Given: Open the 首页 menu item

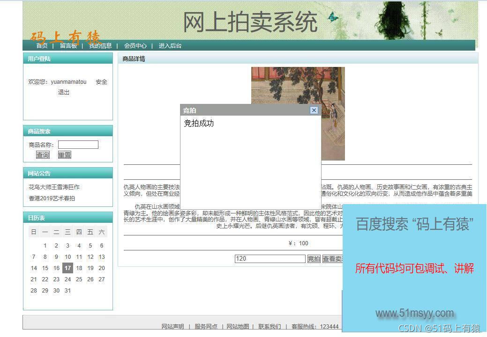Looking at the screenshot, I should pos(42,46).
